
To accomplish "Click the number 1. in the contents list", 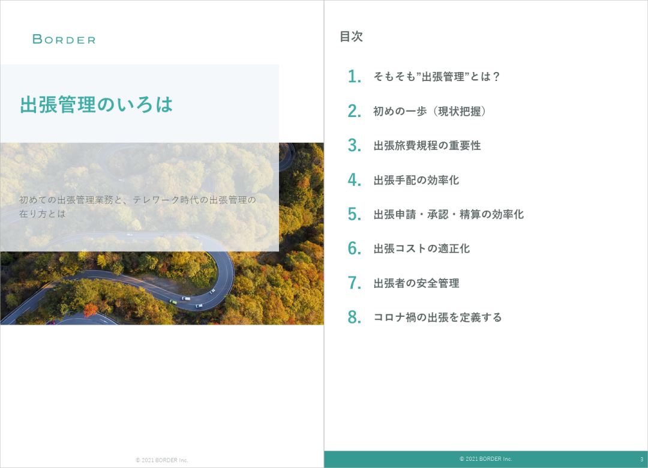I will pyautogui.click(x=354, y=77).
